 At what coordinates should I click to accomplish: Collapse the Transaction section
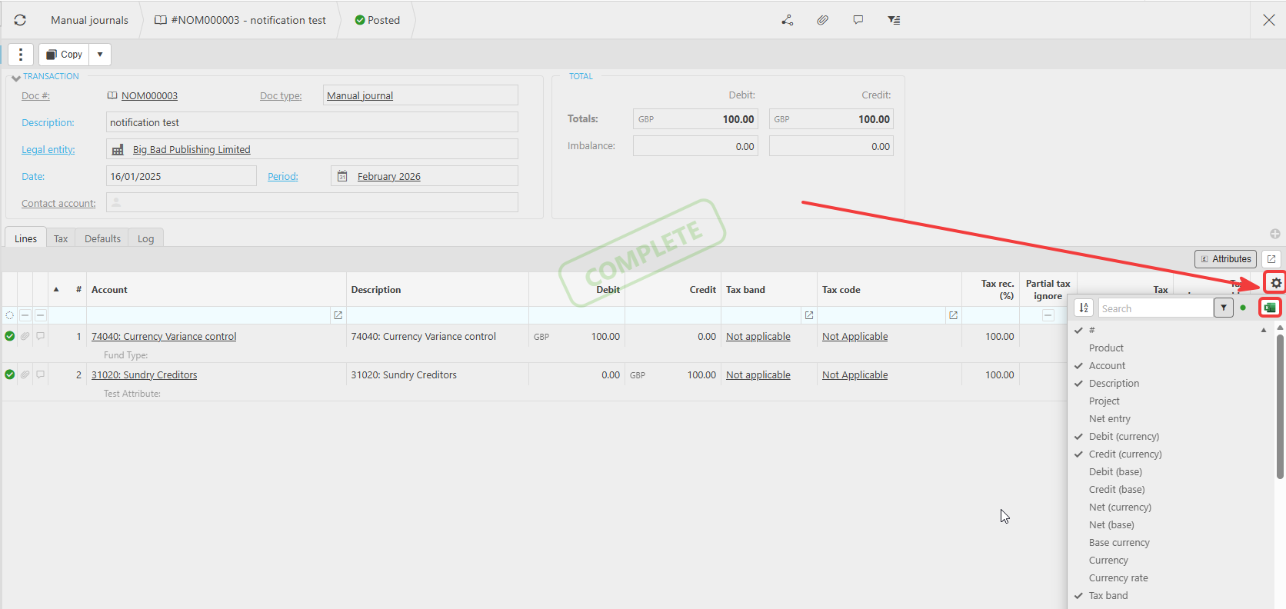[x=16, y=78]
